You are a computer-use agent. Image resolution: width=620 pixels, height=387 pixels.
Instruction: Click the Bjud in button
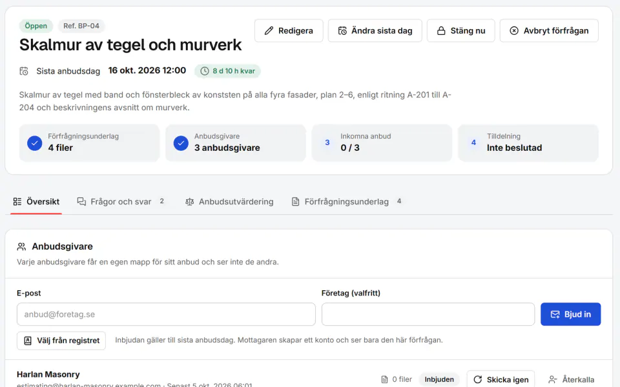(570, 314)
